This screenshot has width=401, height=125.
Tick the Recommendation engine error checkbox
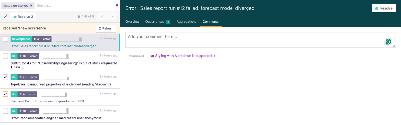tap(5, 111)
